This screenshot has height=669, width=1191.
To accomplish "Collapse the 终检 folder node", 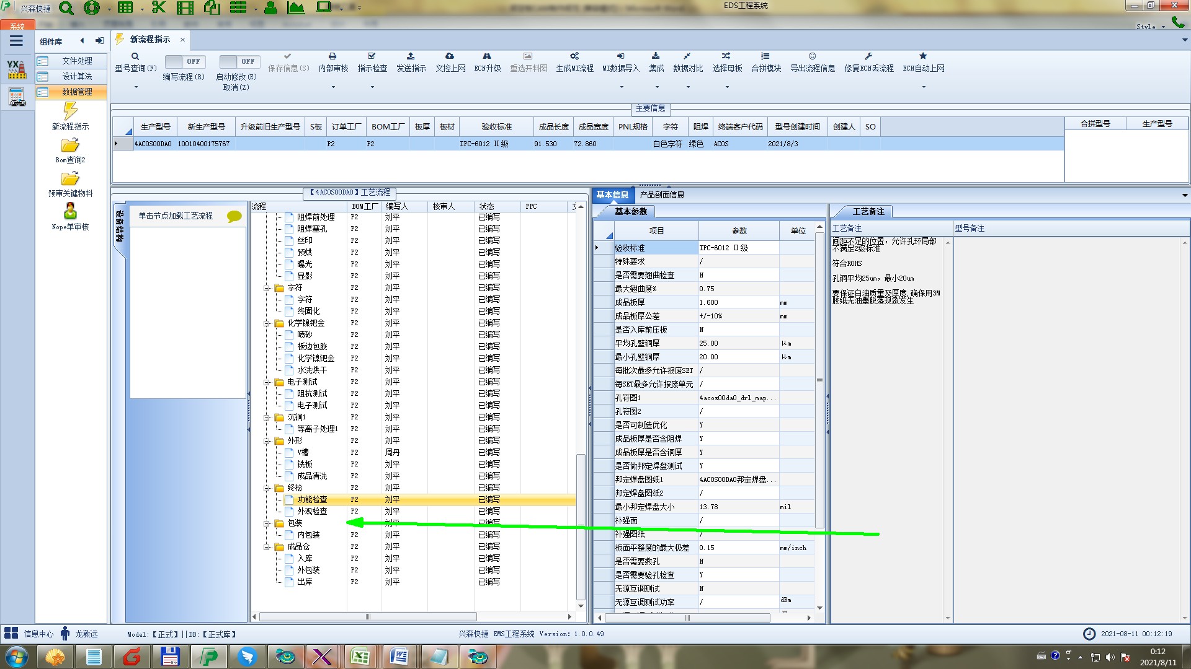I will 267,488.
